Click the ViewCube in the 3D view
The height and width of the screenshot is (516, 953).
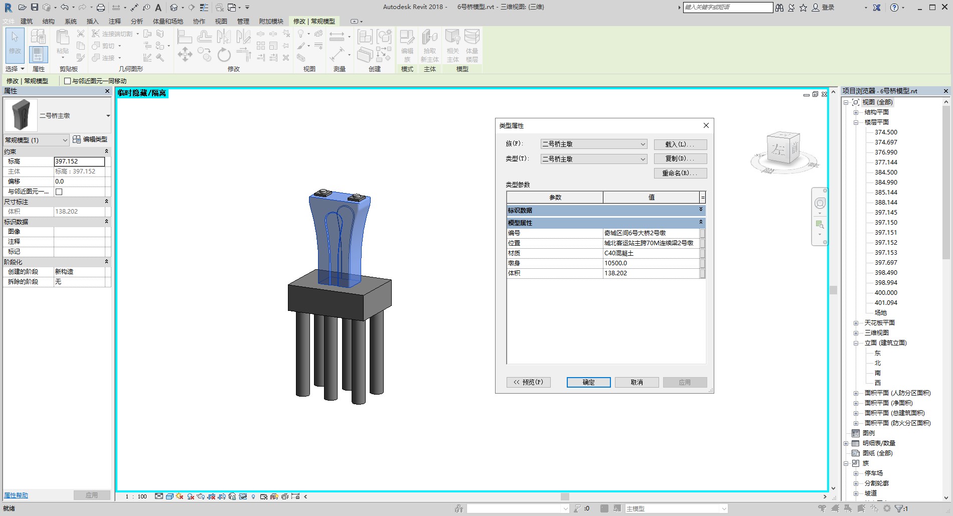pos(783,148)
